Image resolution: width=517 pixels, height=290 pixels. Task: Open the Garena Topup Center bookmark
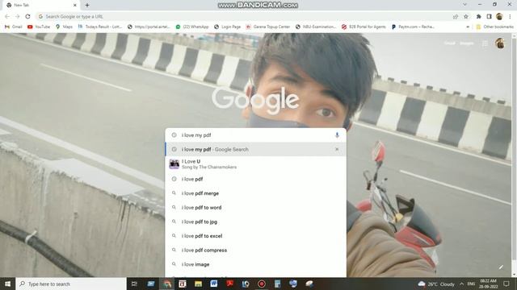[267, 27]
